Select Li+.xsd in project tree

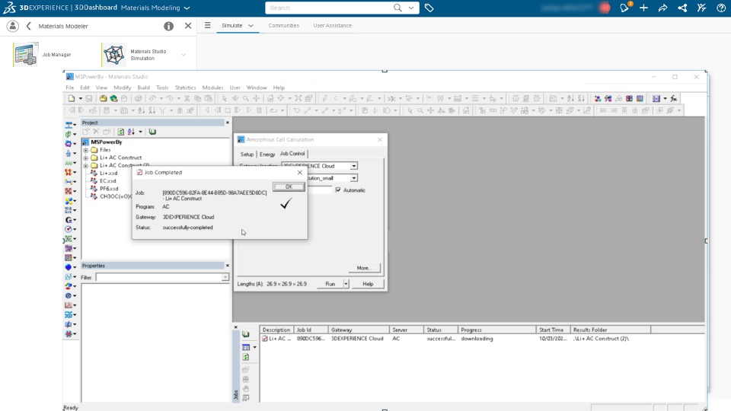point(108,174)
